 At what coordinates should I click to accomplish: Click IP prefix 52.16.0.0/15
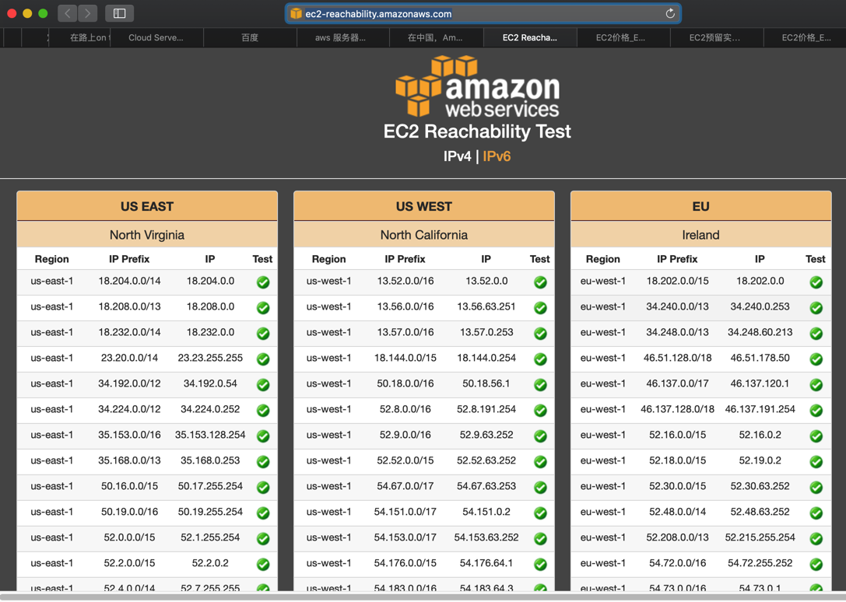point(678,435)
